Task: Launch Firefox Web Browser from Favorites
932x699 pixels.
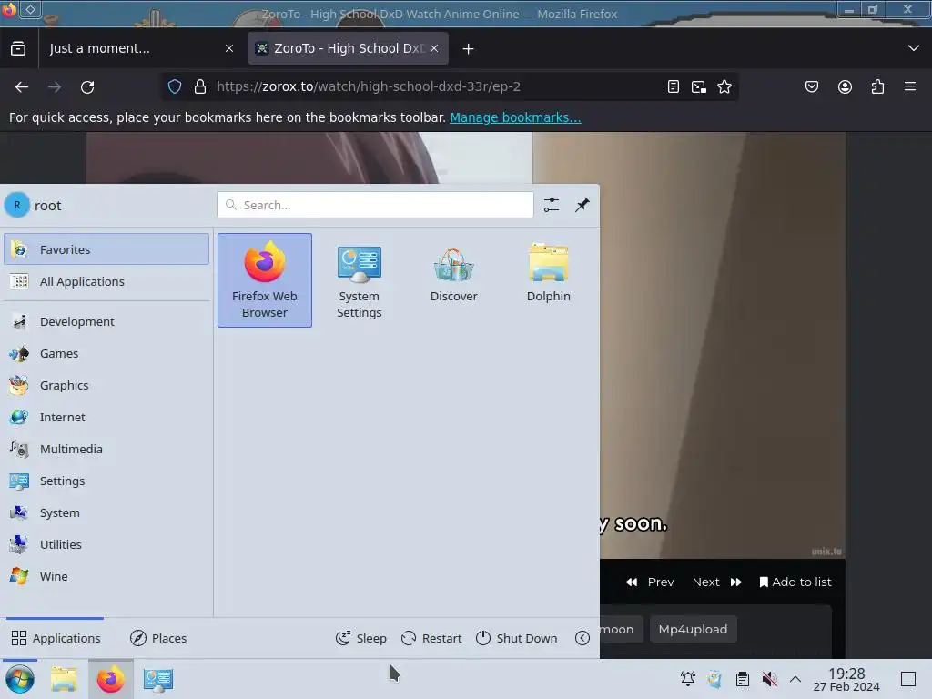Action: pos(265,280)
